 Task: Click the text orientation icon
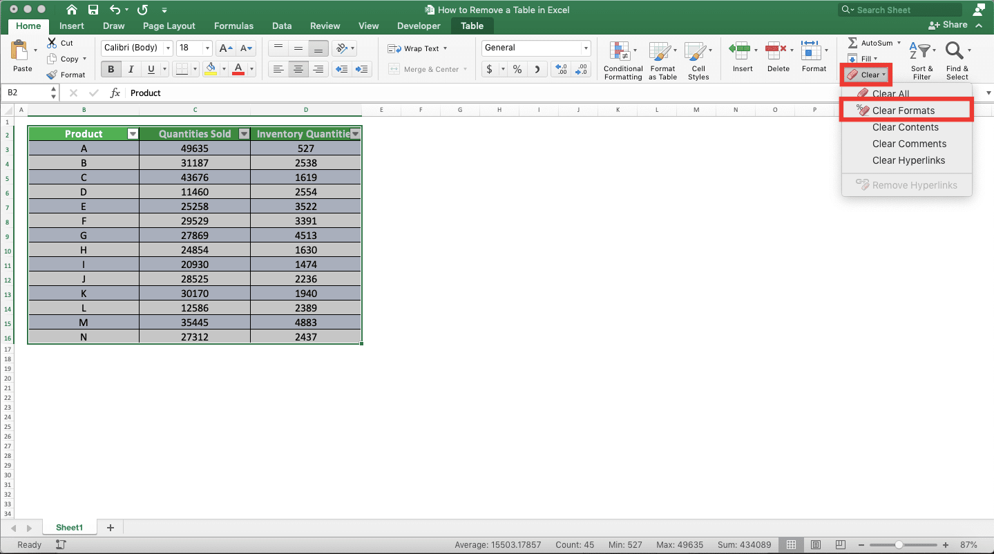340,48
